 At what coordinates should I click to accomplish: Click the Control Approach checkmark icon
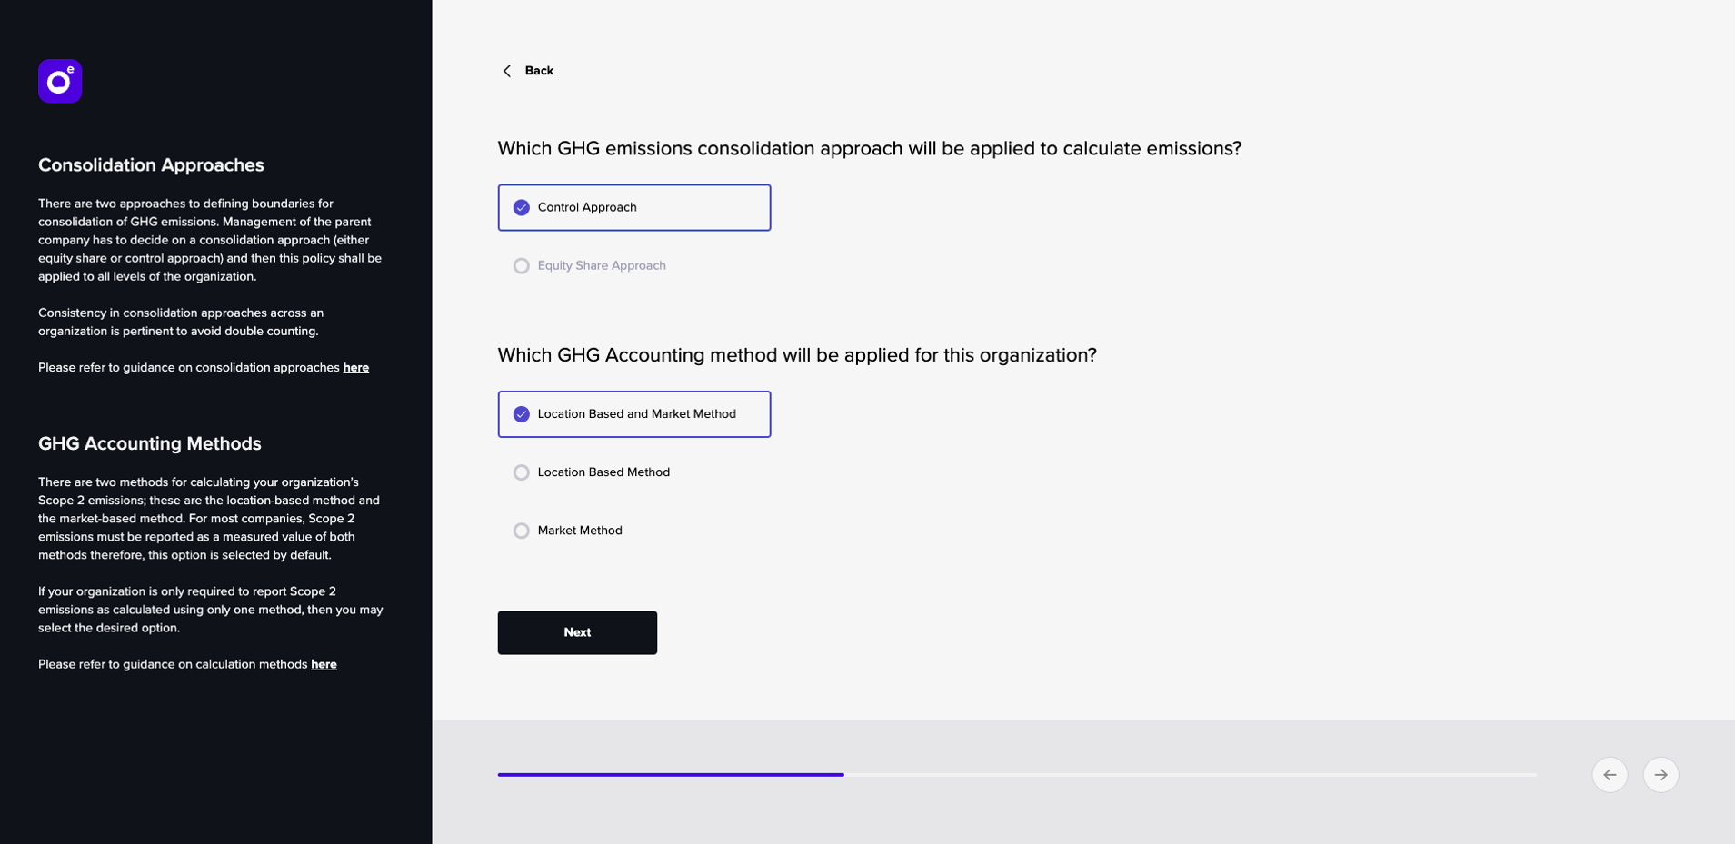522,208
